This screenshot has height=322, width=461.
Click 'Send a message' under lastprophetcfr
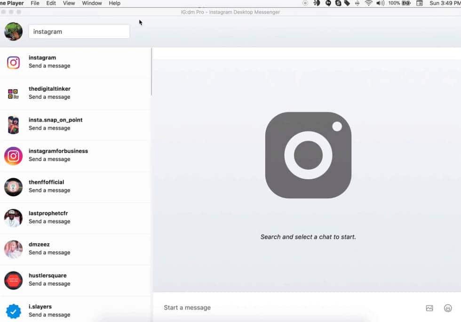[x=49, y=221]
